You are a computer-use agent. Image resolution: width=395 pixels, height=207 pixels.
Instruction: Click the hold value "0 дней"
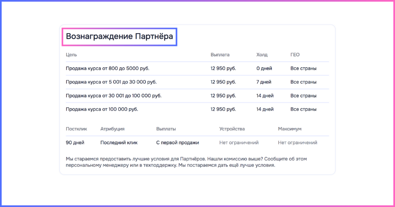click(x=264, y=68)
